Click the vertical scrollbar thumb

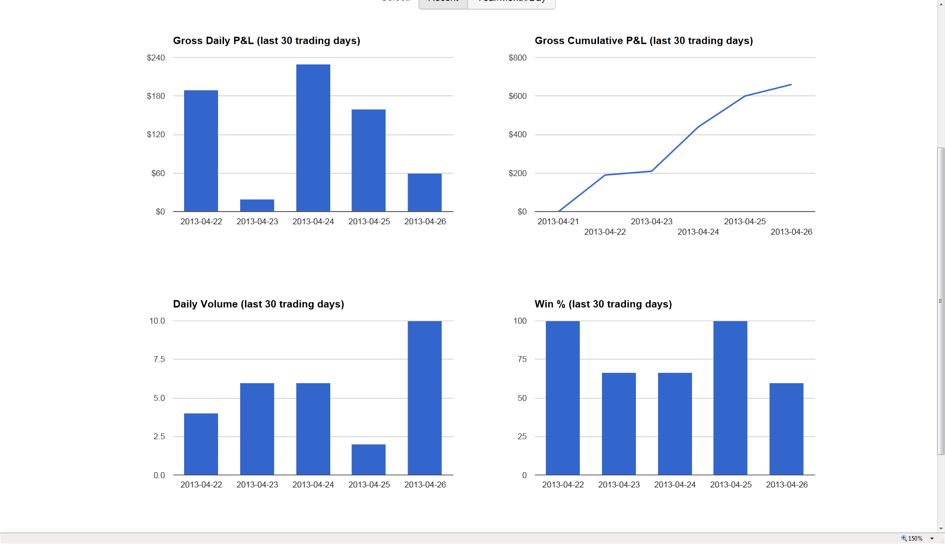coord(941,301)
